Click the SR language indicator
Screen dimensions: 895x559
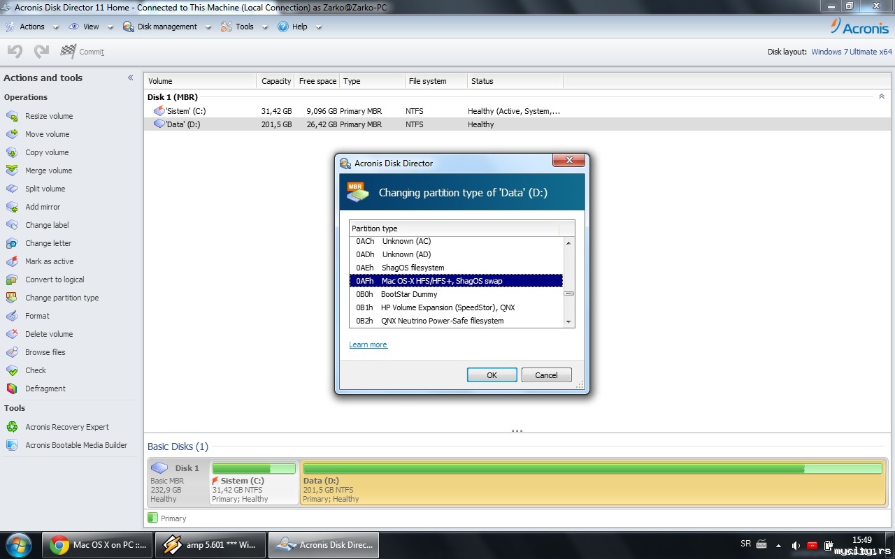point(745,544)
